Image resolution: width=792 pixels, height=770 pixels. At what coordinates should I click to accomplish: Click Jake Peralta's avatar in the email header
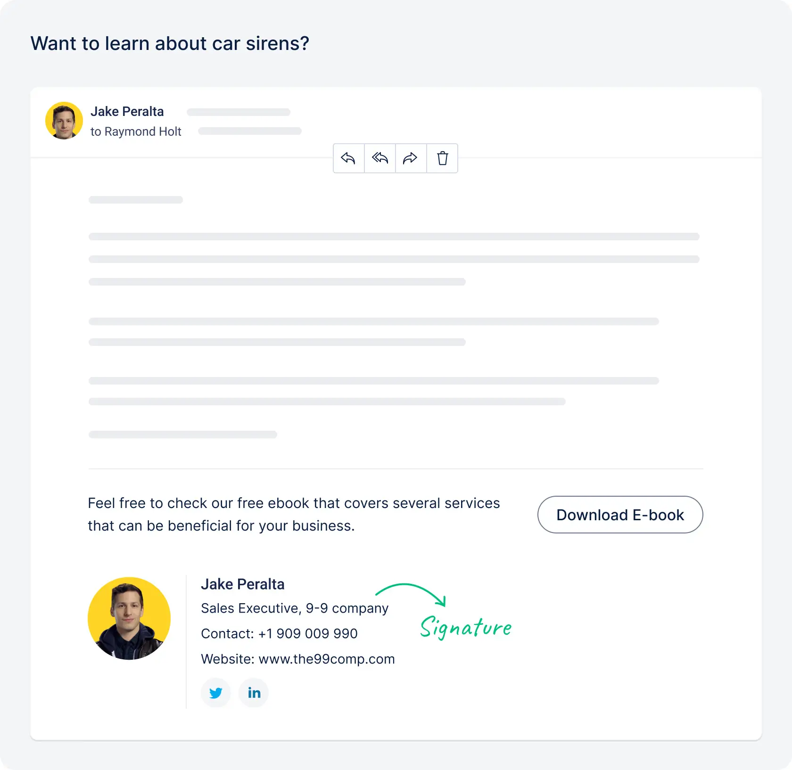pos(64,121)
